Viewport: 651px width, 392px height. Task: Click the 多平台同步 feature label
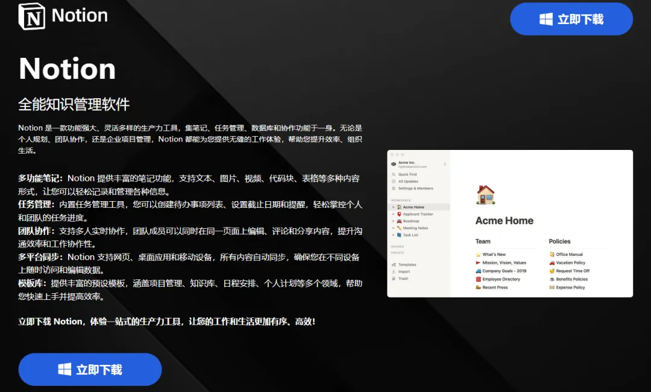(x=40, y=257)
